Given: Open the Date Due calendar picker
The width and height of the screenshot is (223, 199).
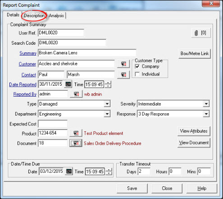Looking at the screenshot, I should [x=69, y=171].
